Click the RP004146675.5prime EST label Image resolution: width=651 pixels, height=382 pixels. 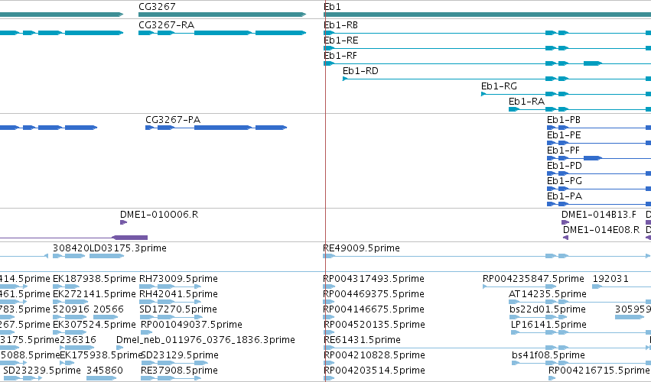coord(373,309)
